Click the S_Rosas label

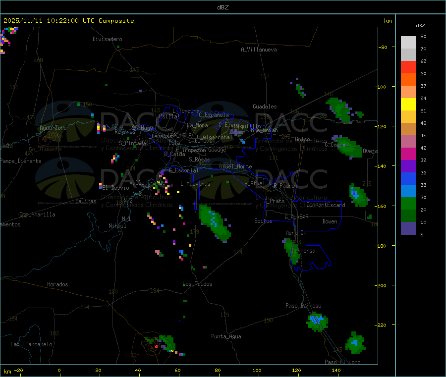pos(199,160)
